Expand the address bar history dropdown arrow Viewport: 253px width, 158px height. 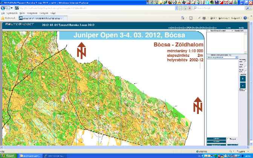177,8
